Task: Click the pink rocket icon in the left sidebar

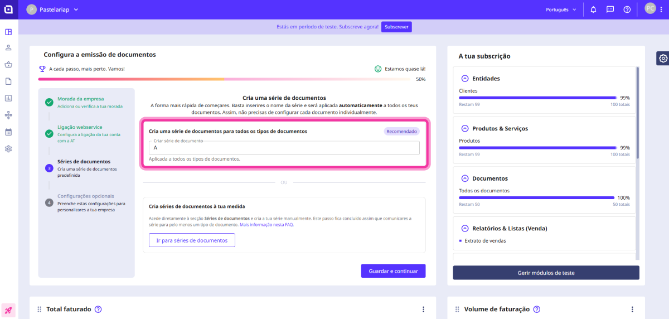Action: [x=8, y=310]
